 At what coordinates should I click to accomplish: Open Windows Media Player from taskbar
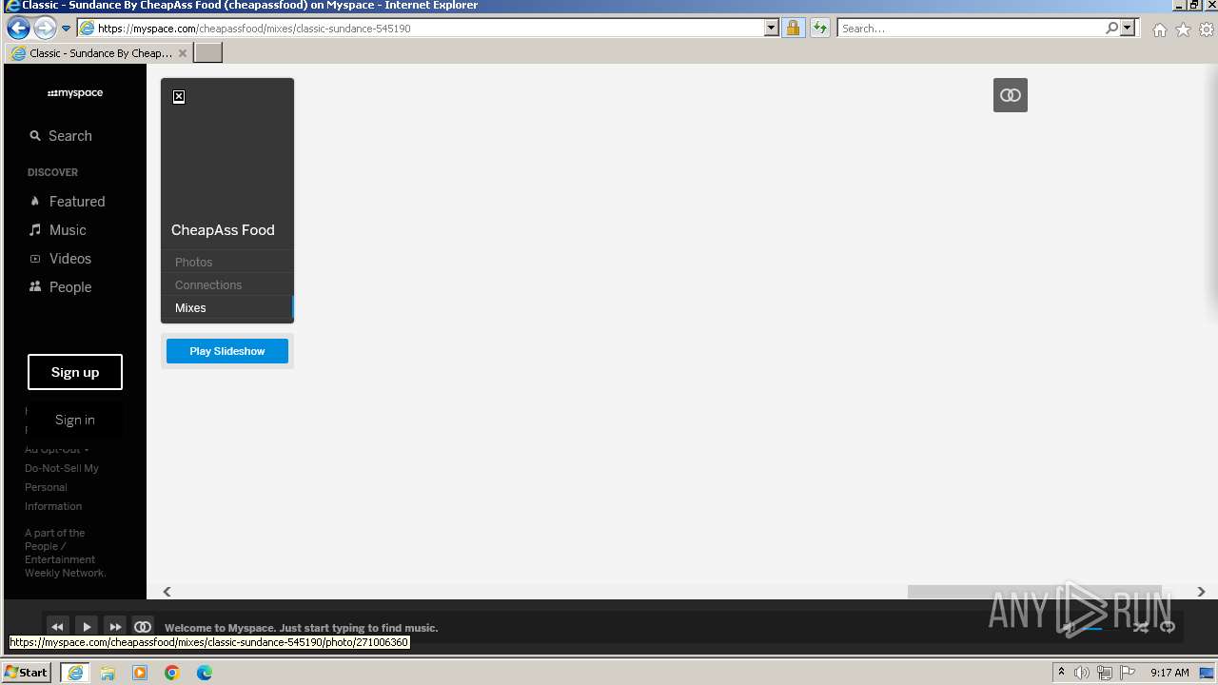(140, 673)
